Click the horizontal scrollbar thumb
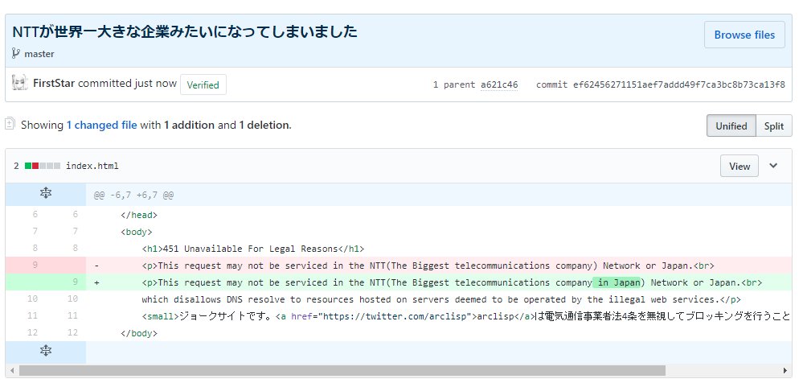Viewport: 803px width, 383px height. coord(342,370)
